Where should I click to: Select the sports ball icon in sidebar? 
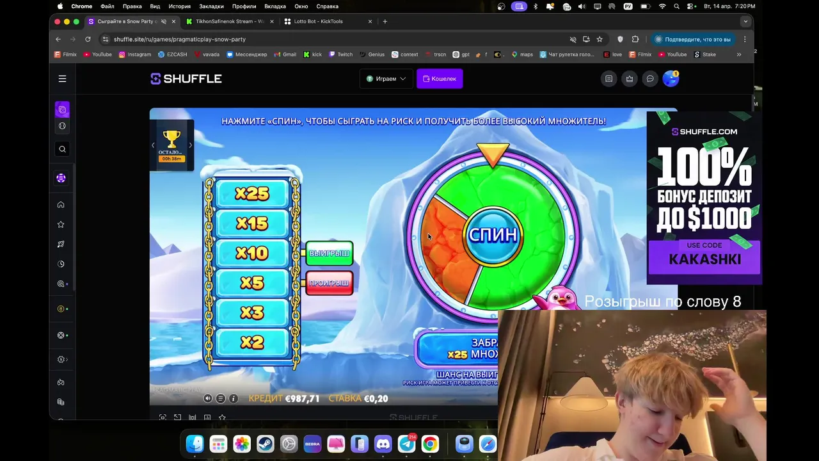pyautogui.click(x=62, y=126)
